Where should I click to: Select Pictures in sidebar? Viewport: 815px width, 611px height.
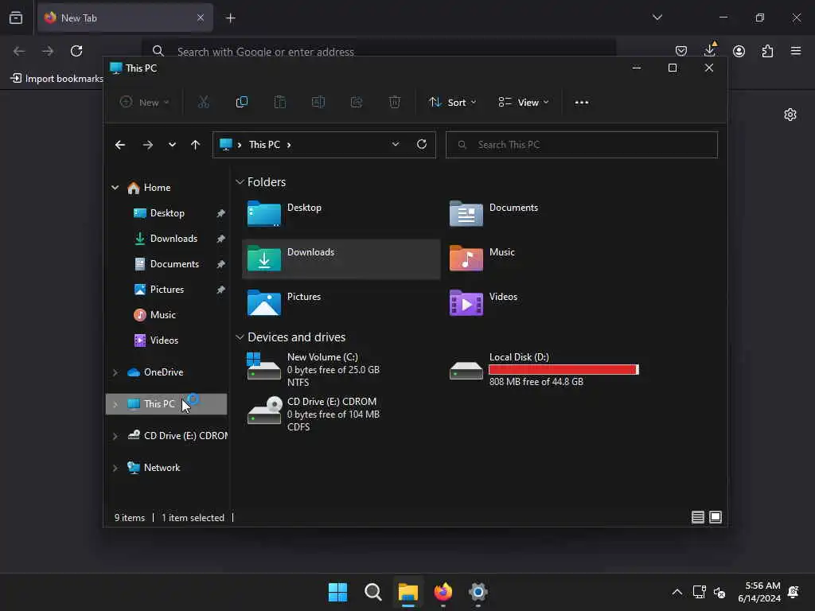[166, 290]
